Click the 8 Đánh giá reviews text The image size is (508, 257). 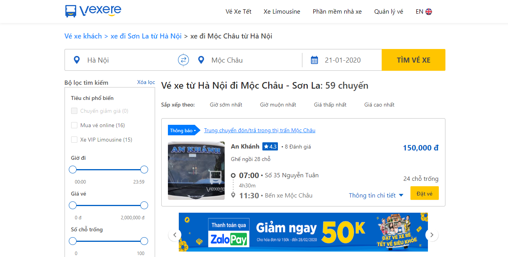[298, 147]
